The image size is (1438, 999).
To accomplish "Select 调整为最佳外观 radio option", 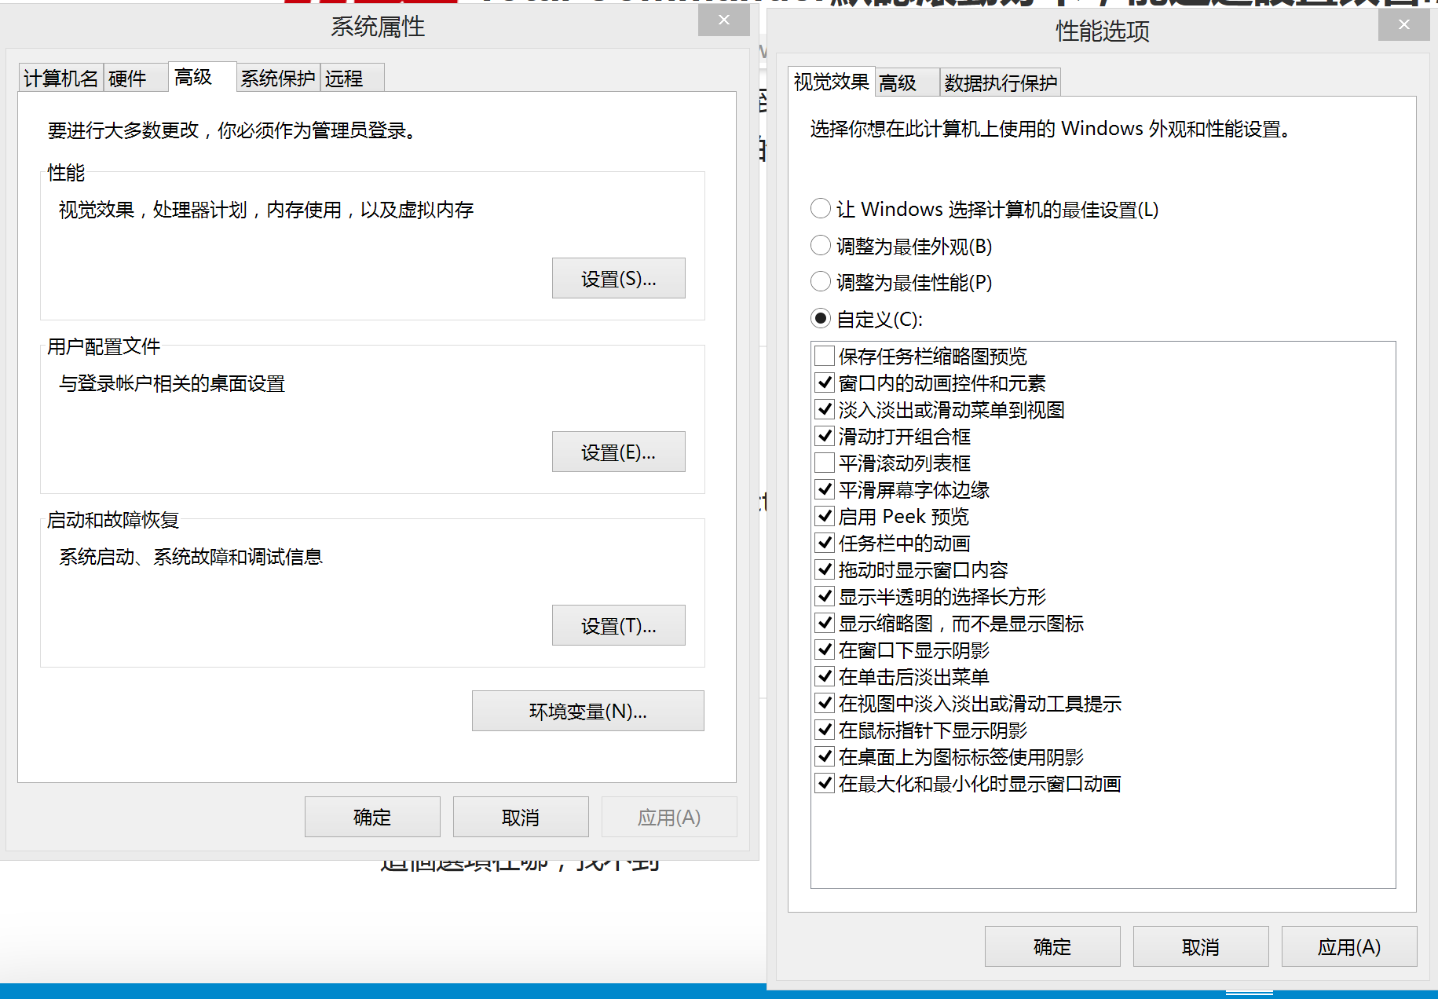I will [821, 246].
